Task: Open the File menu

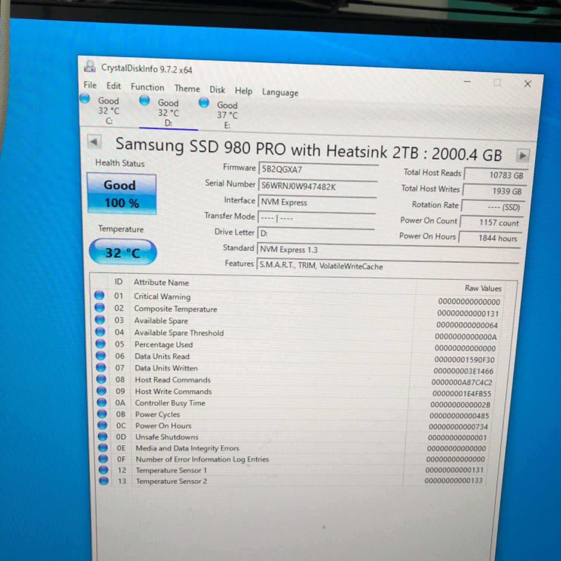Action: tap(90, 85)
